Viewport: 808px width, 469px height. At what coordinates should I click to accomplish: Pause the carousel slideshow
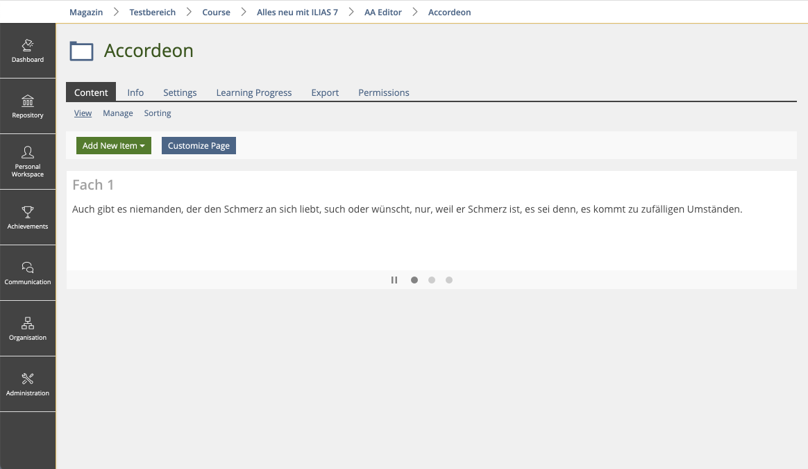tap(394, 280)
